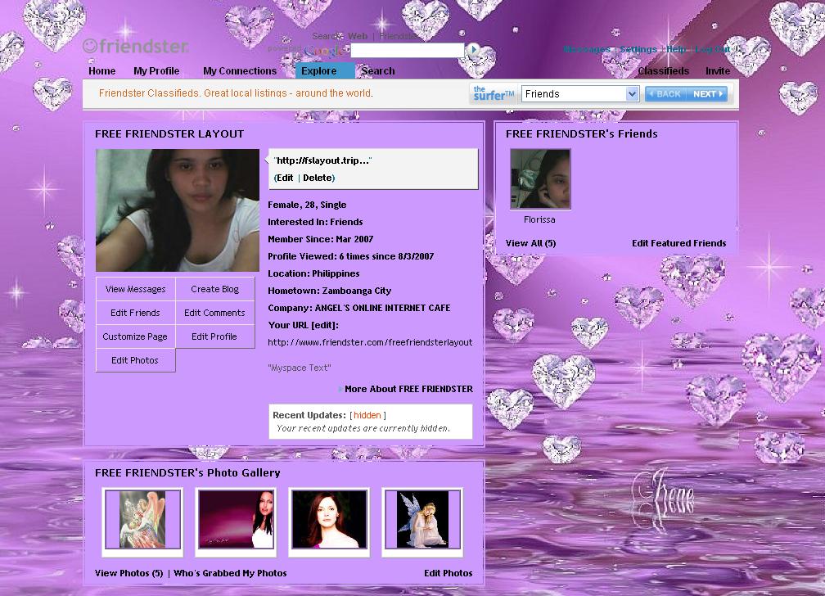Expand the surfer Friends dropdown
Screen dimensions: 825x596
[x=580, y=94]
